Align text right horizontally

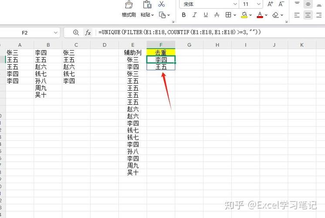pos(319,15)
